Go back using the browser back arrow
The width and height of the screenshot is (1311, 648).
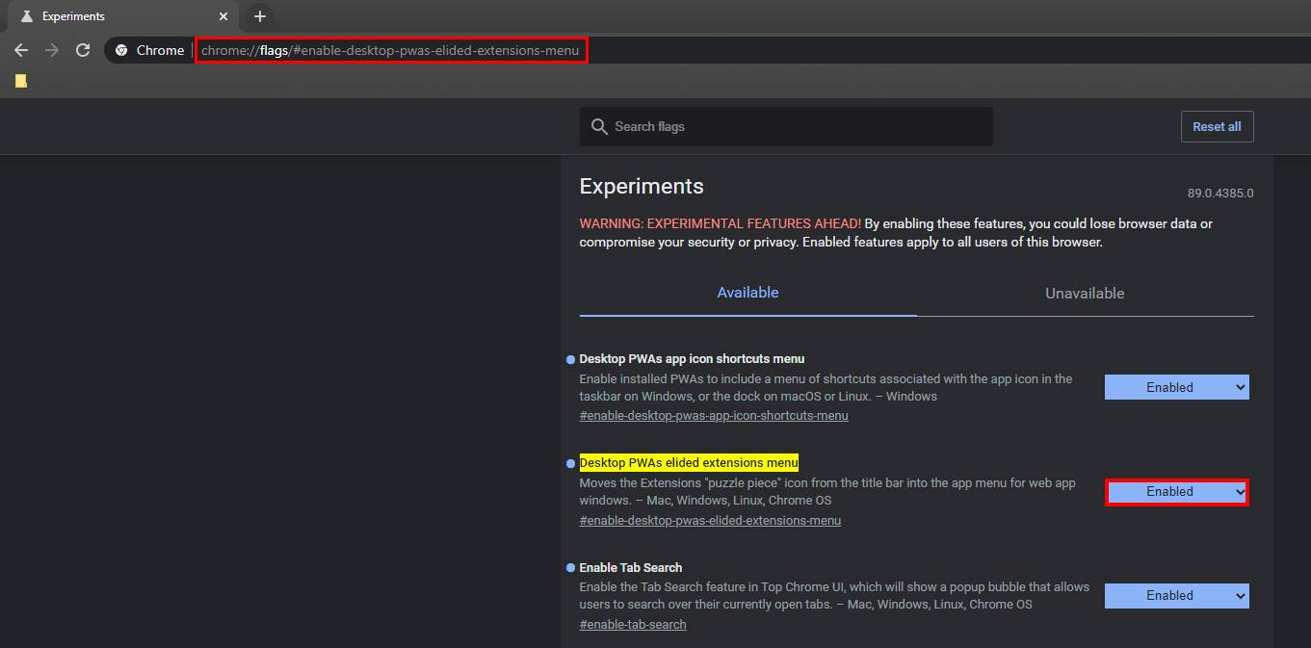21,50
